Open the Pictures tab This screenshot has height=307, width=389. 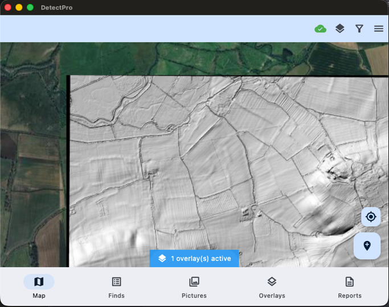click(x=194, y=288)
